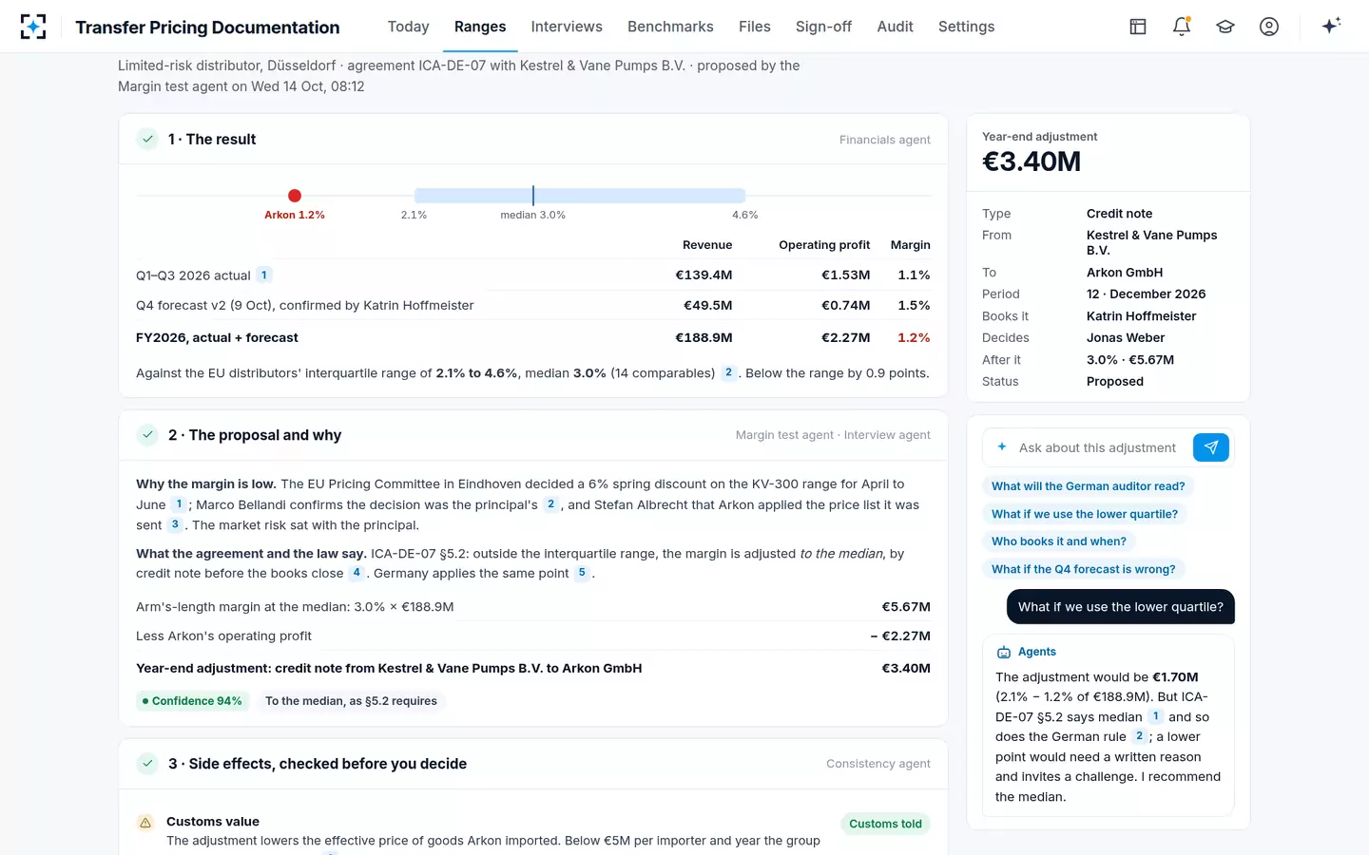Open citation 4 after books close
This screenshot has width=1369, height=855.
click(357, 573)
